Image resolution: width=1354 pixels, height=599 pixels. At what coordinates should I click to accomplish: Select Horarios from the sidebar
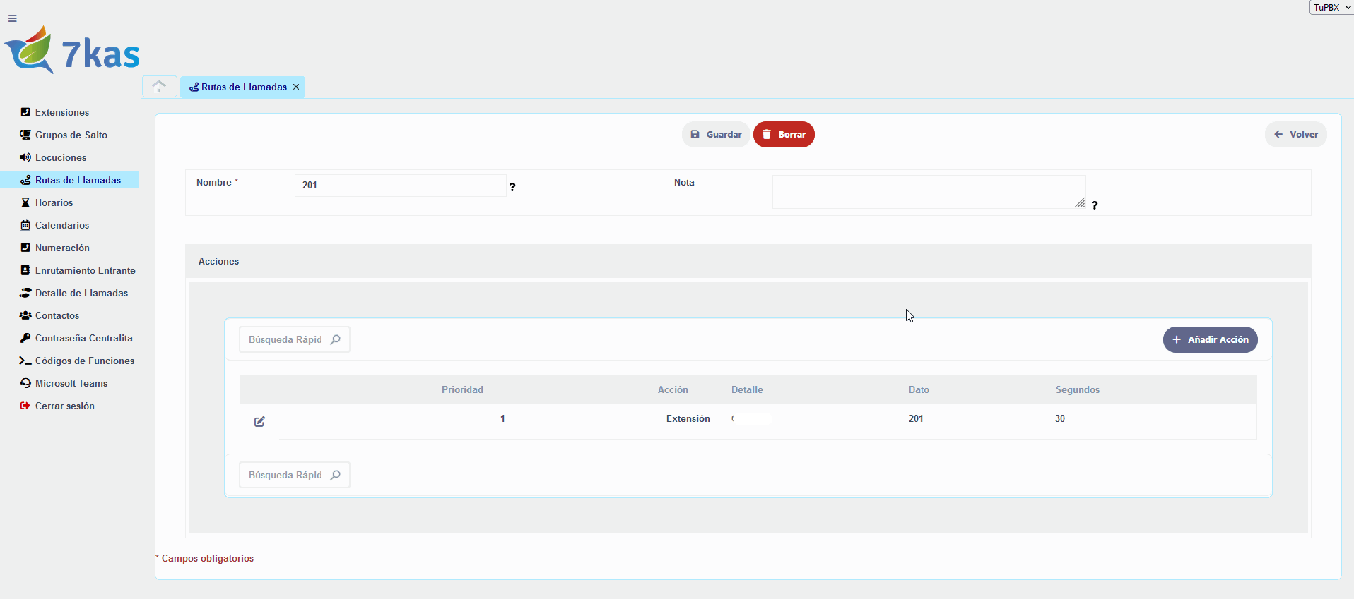point(54,202)
